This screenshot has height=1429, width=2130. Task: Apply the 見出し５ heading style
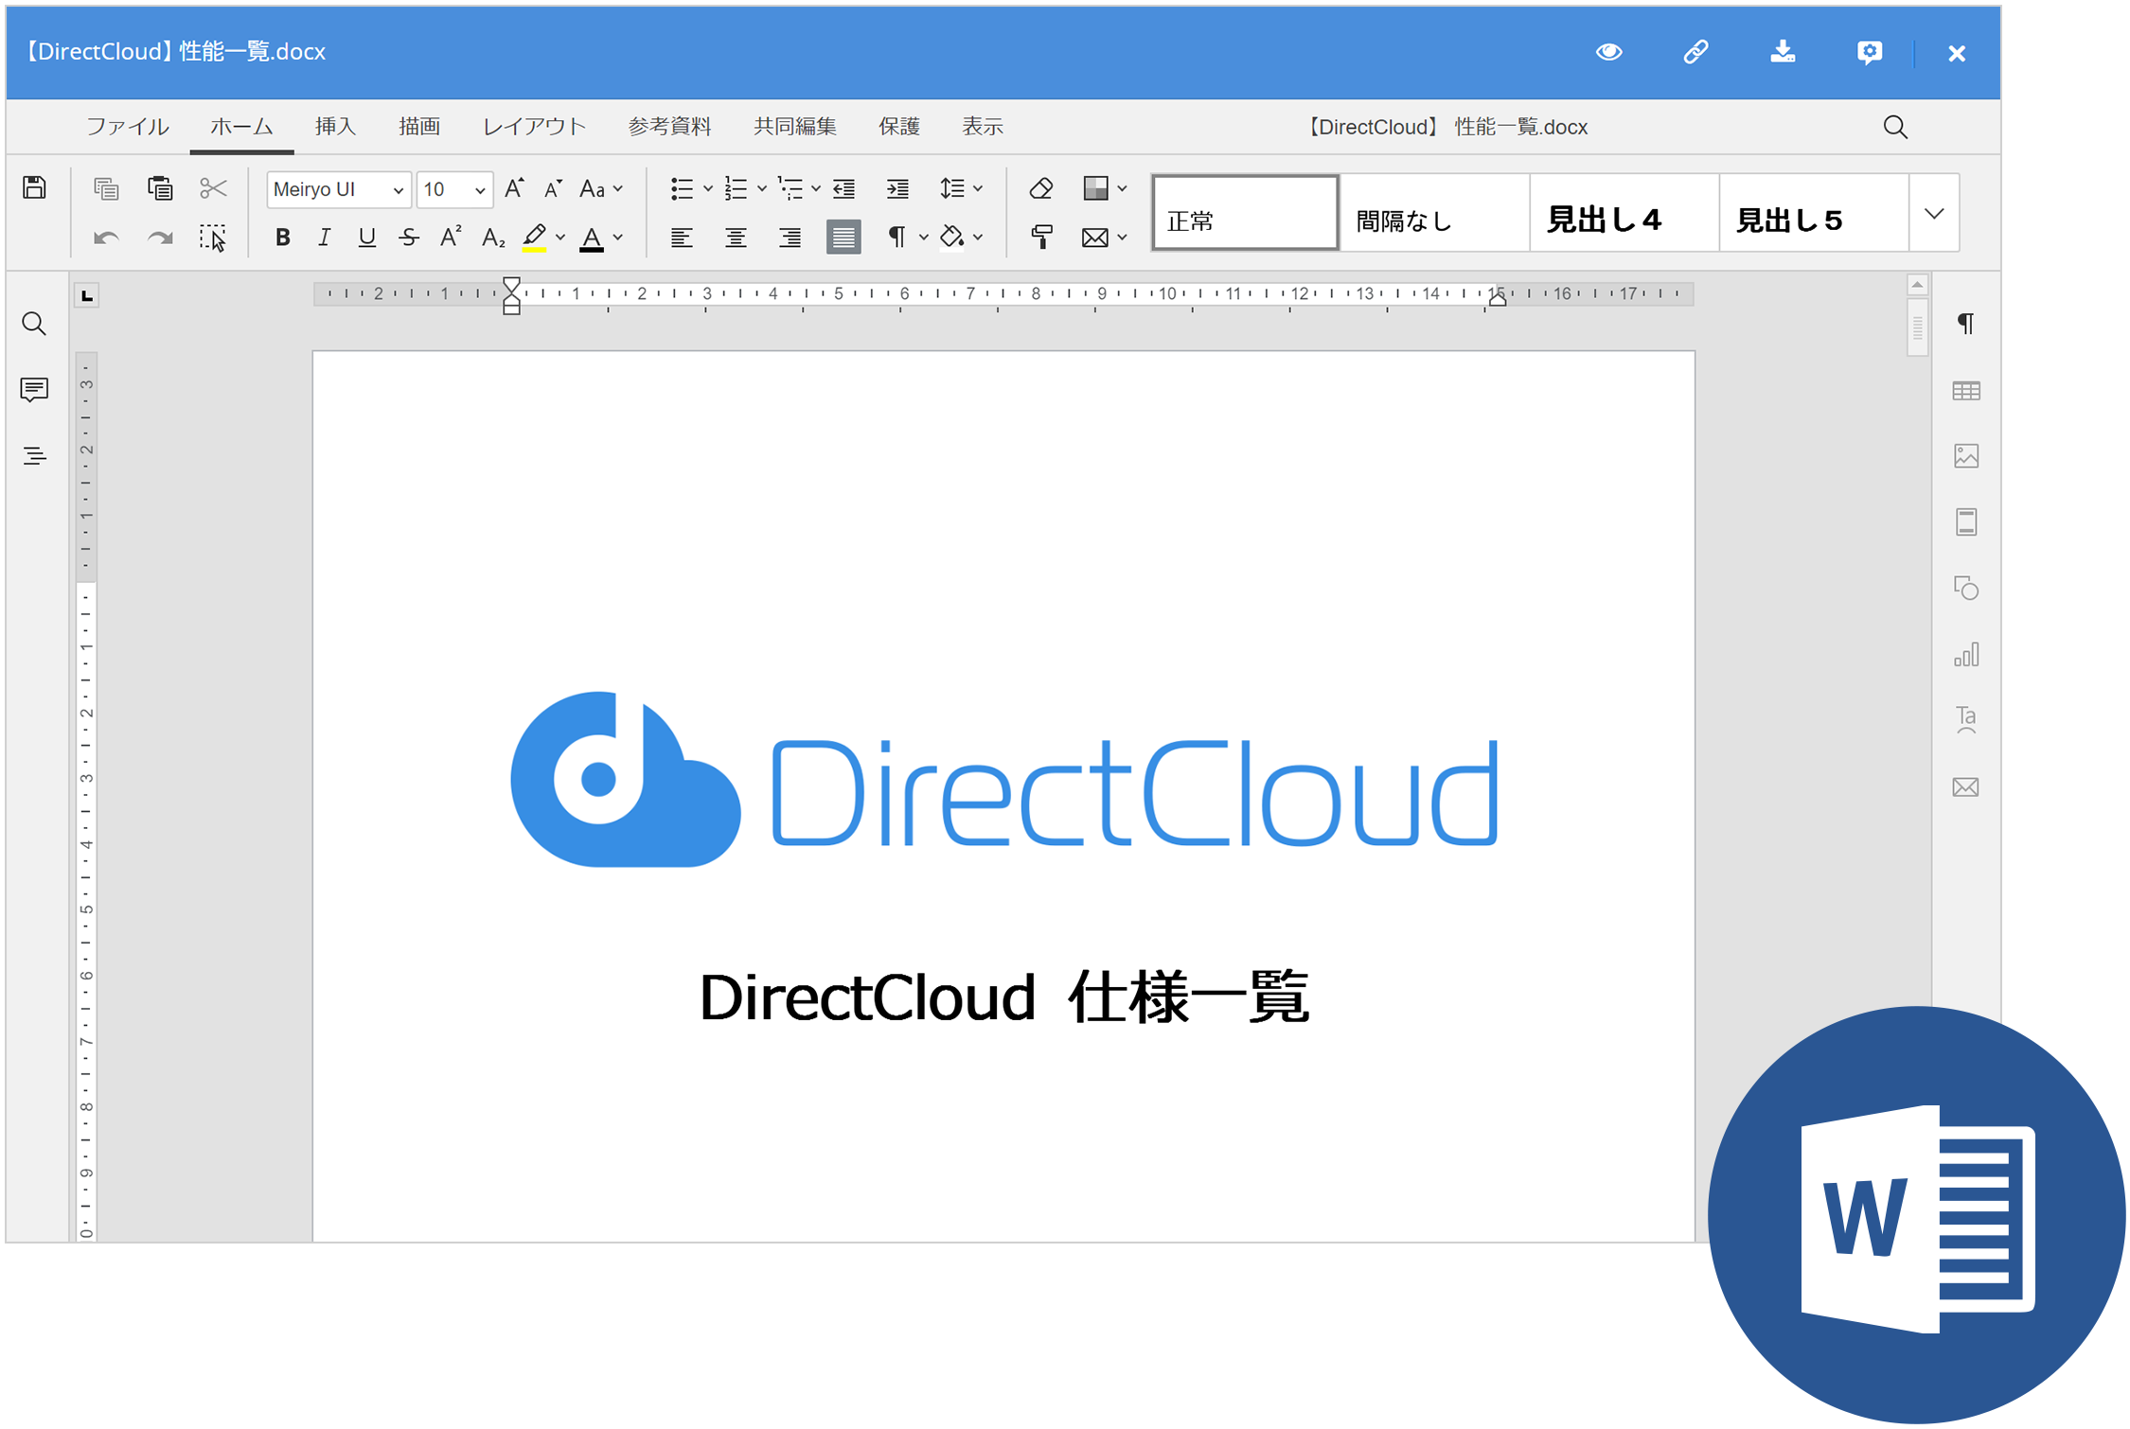(x=1814, y=213)
